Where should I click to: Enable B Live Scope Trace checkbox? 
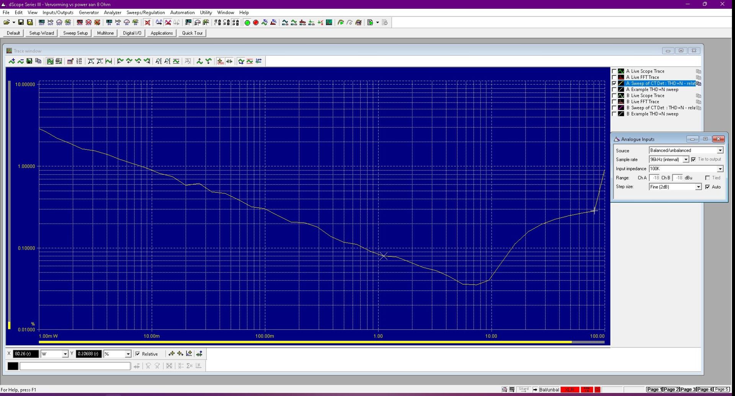[x=614, y=96]
